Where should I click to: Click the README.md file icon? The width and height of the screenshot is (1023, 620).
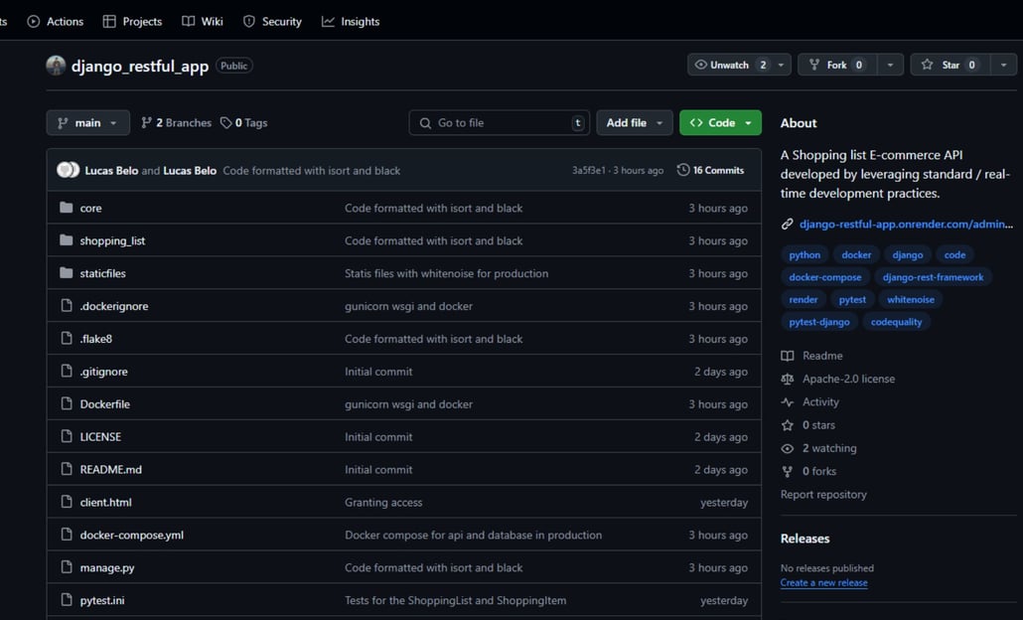[66, 469]
